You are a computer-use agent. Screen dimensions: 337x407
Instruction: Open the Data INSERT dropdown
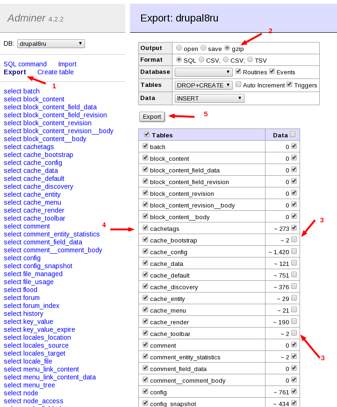point(209,99)
